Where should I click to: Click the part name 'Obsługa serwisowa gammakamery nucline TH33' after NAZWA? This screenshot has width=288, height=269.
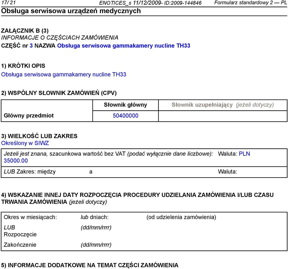pyautogui.click(x=124, y=46)
